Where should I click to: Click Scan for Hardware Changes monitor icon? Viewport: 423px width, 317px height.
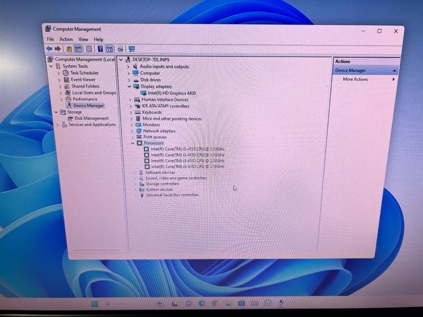pos(132,49)
